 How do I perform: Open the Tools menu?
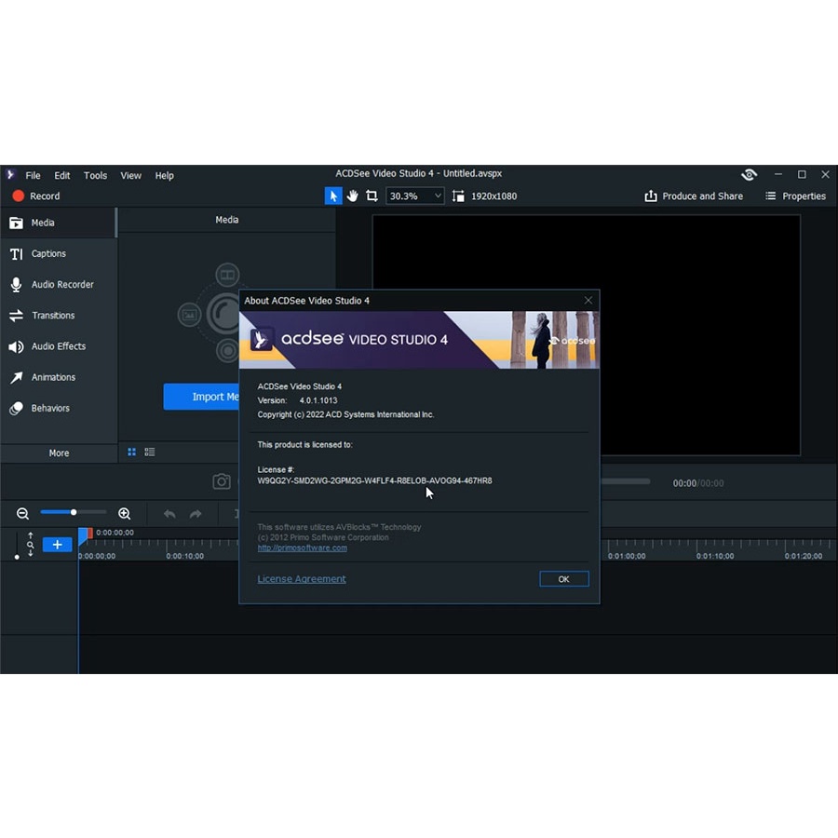tap(95, 175)
